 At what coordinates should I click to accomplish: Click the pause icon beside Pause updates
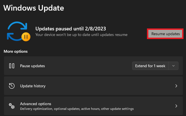12,66
